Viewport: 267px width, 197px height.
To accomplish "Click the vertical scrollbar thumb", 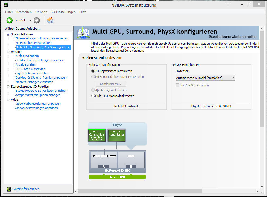I will pyautogui.click(x=262, y=79).
